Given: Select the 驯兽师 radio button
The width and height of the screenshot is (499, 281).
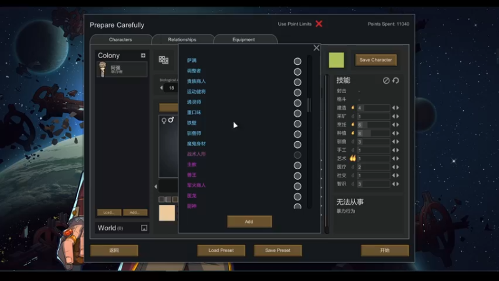Looking at the screenshot, I should click(x=298, y=134).
